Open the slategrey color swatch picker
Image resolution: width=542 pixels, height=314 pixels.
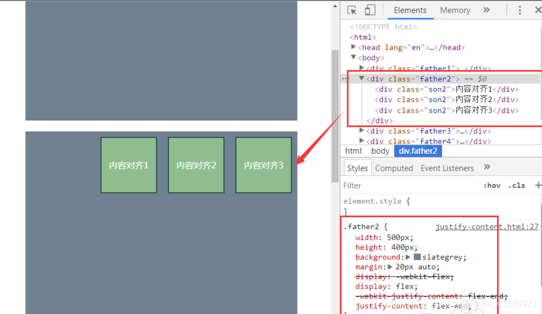pyautogui.click(x=417, y=257)
